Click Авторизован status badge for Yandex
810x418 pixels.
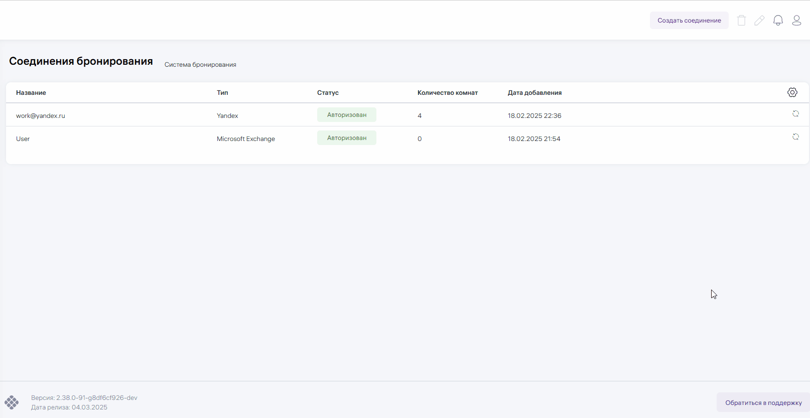(x=347, y=115)
